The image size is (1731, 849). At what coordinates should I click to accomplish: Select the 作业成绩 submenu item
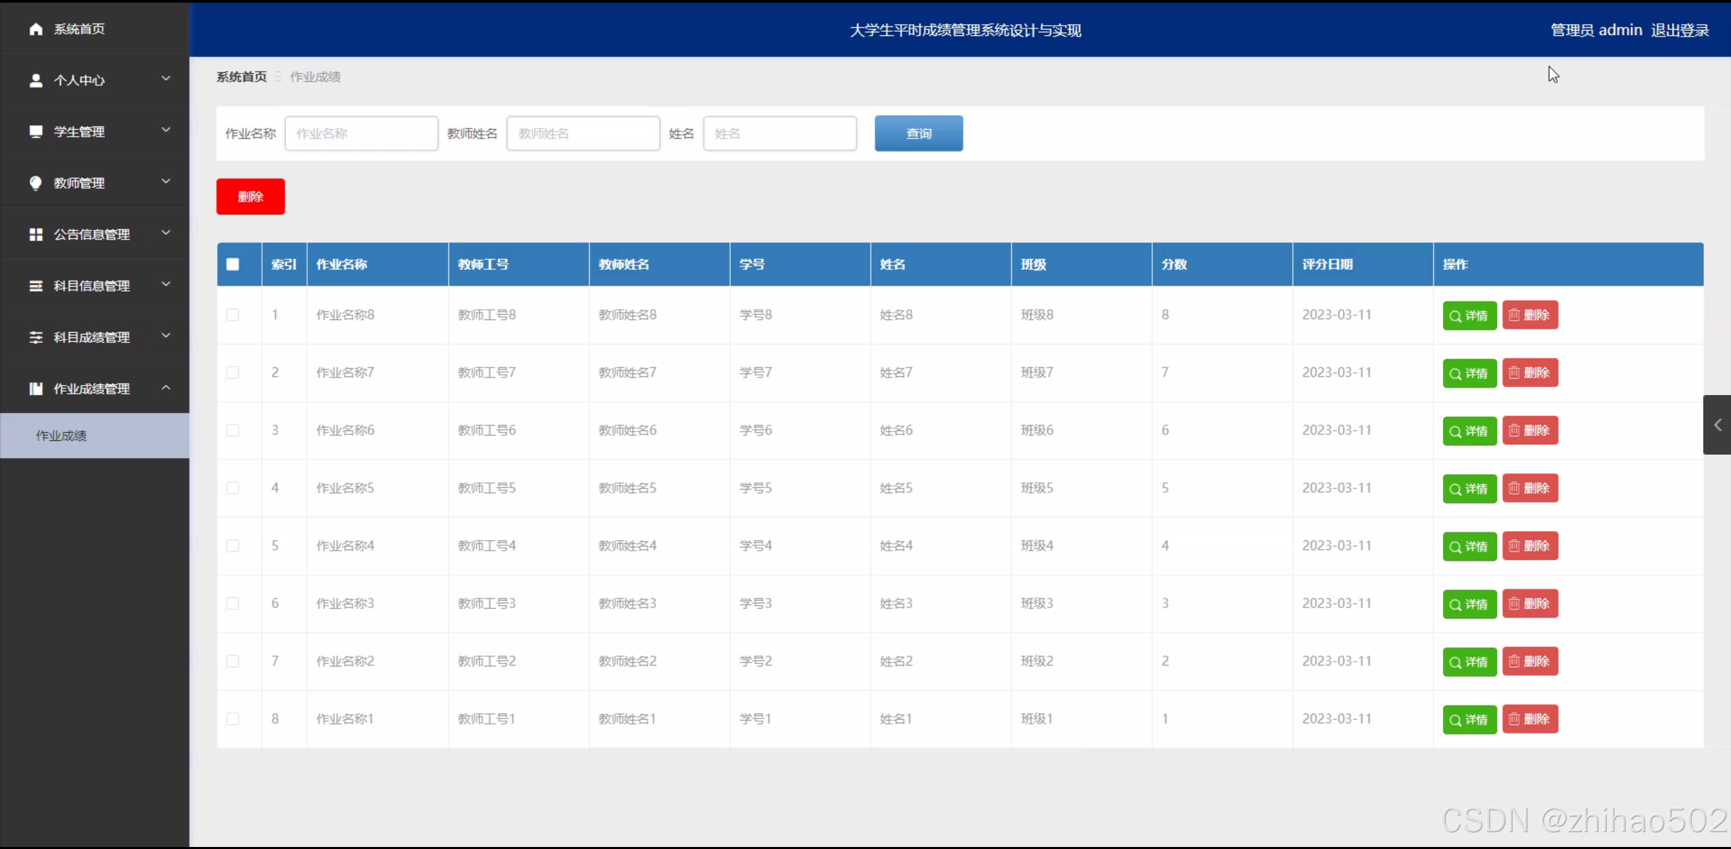coord(62,436)
